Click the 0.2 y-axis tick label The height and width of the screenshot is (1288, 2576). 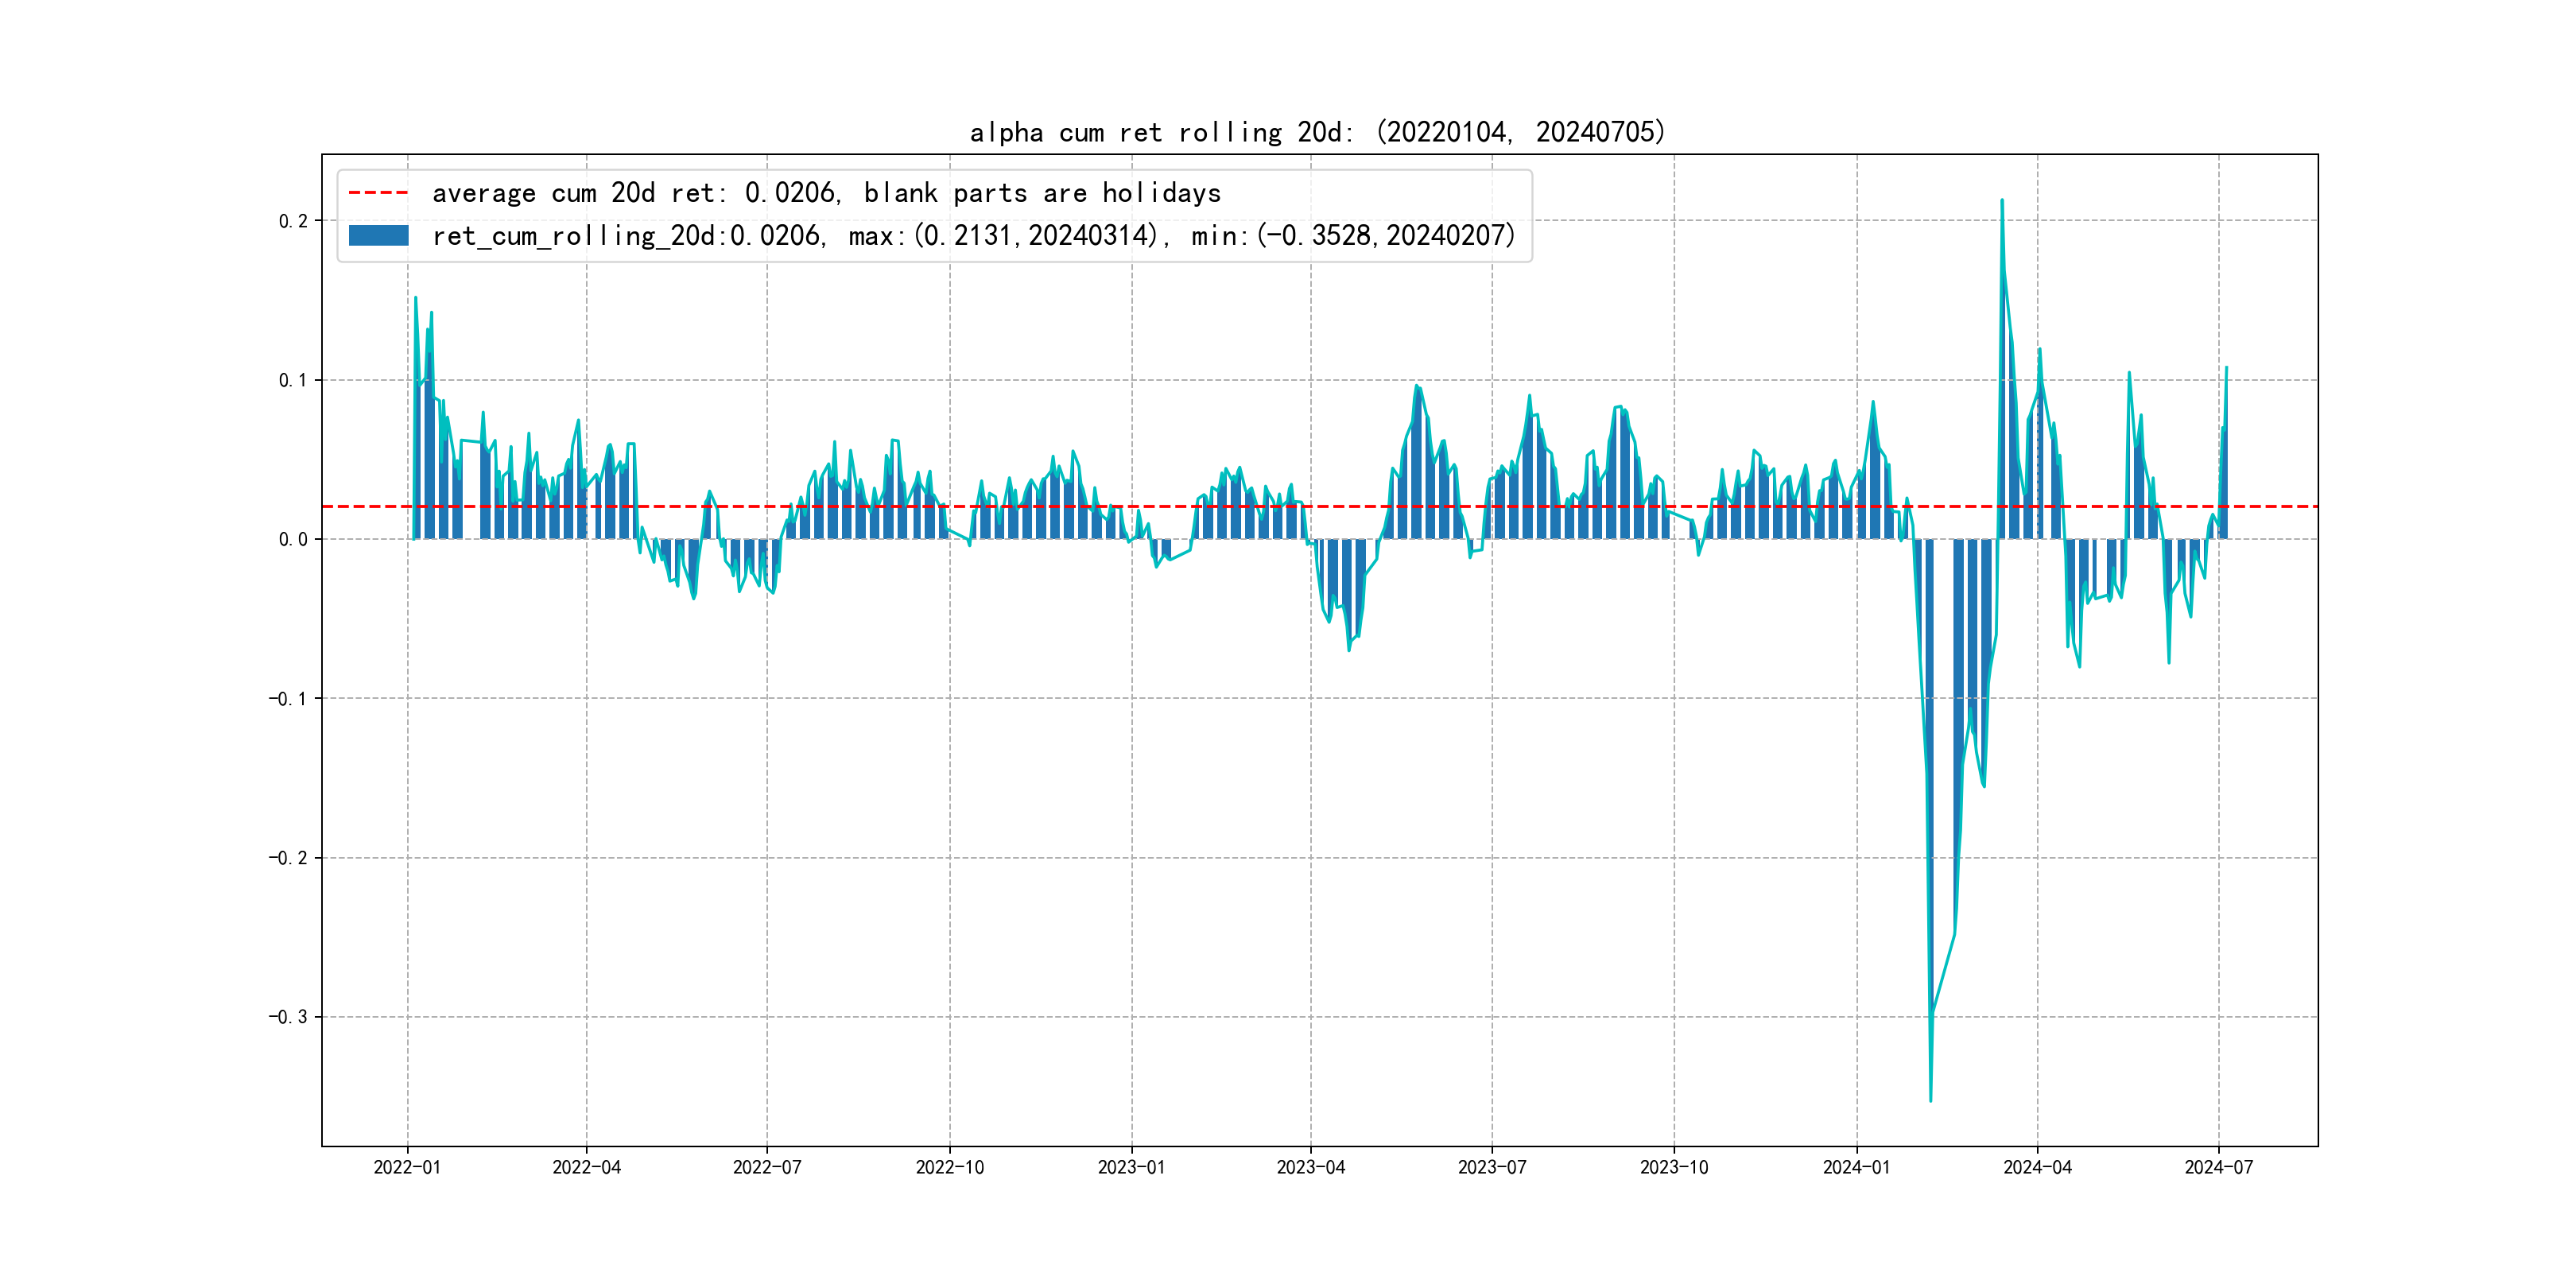pyautogui.click(x=293, y=221)
